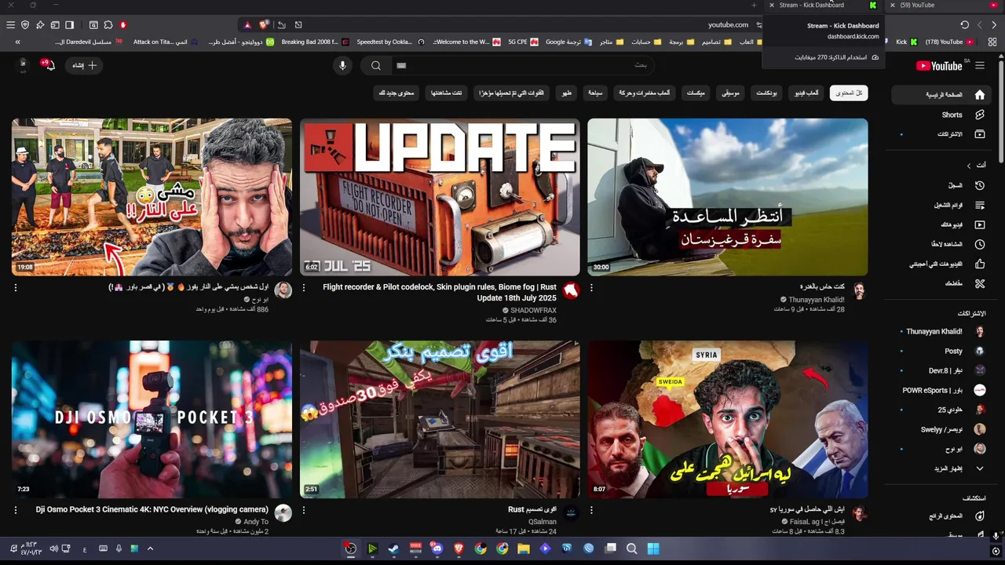Click the search magnifier button
The image size is (1005, 565).
click(376, 66)
